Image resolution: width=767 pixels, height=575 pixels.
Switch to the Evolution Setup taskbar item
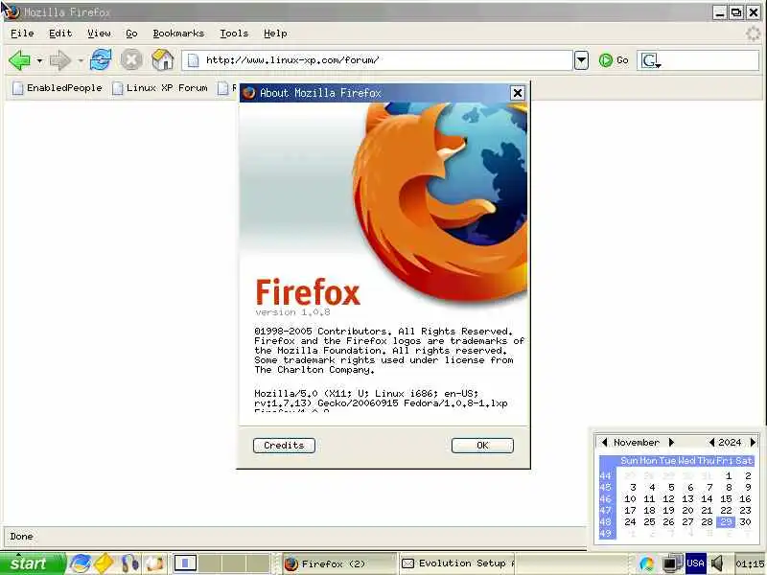[457, 563]
